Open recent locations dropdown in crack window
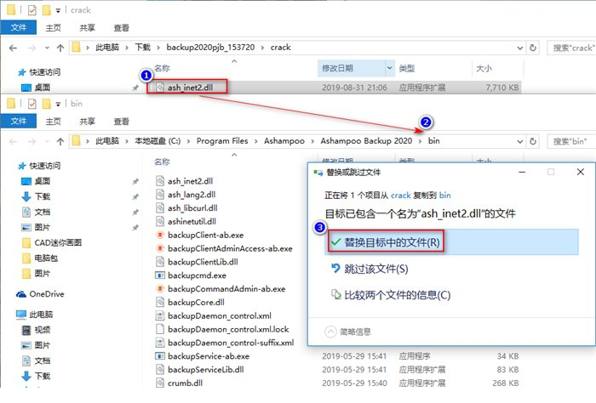 click(47, 48)
